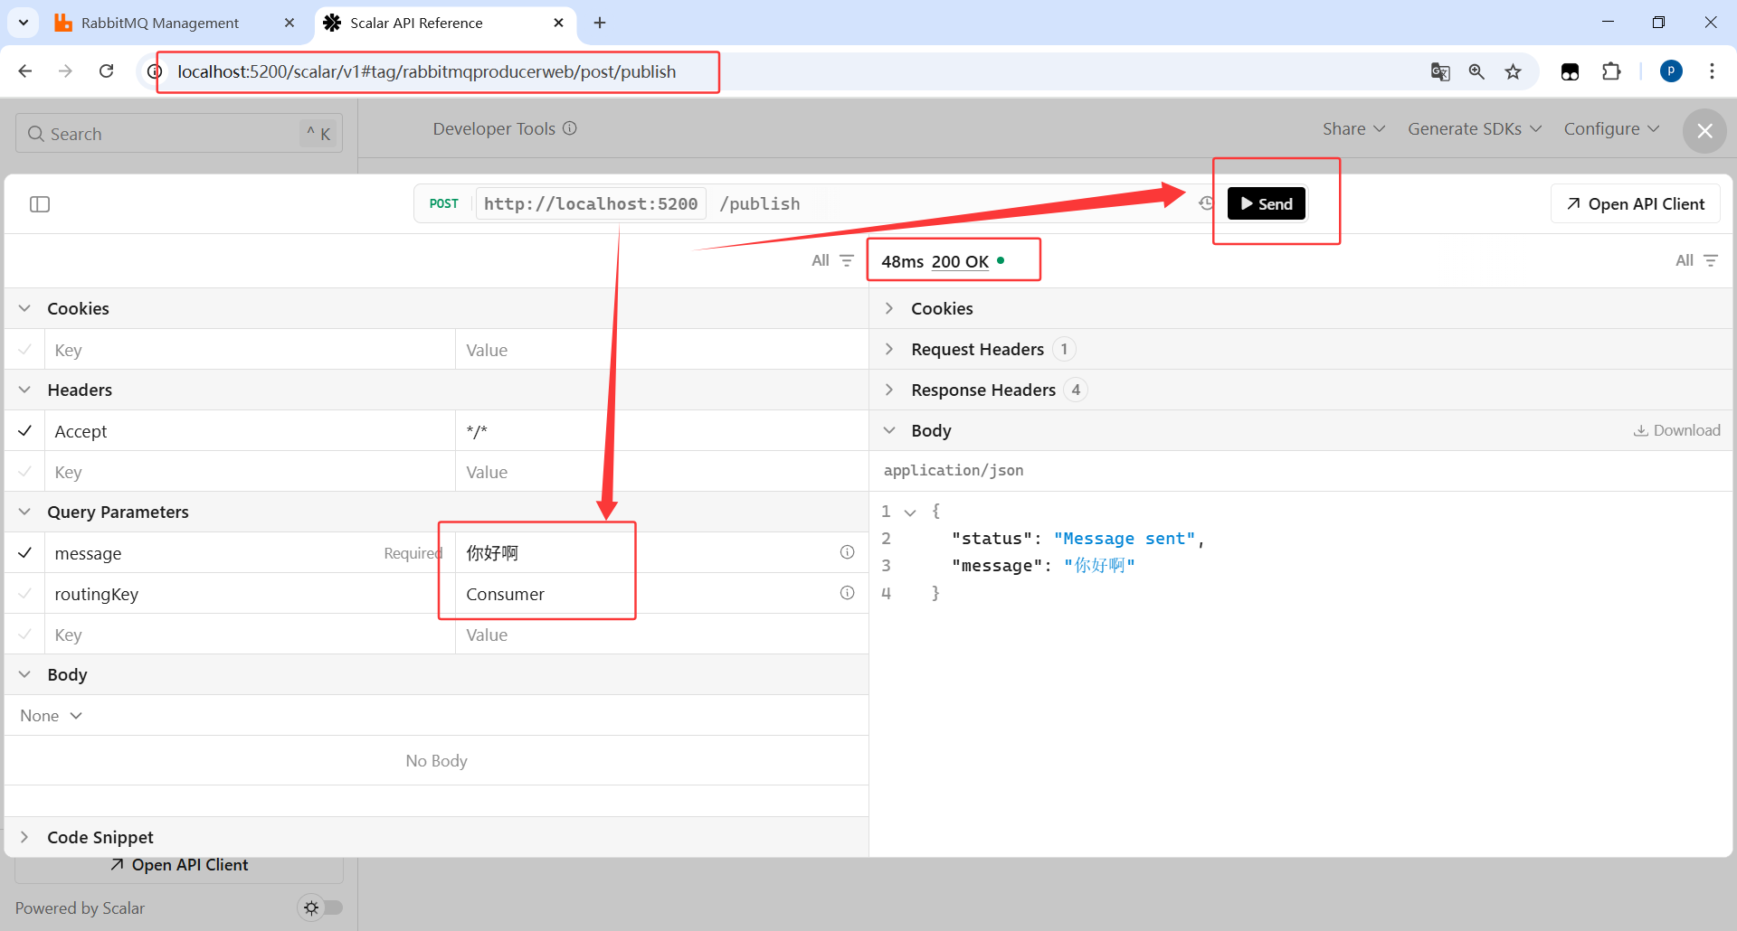View site information icon in address bar
This screenshot has height=931, width=1737.
point(155,71)
